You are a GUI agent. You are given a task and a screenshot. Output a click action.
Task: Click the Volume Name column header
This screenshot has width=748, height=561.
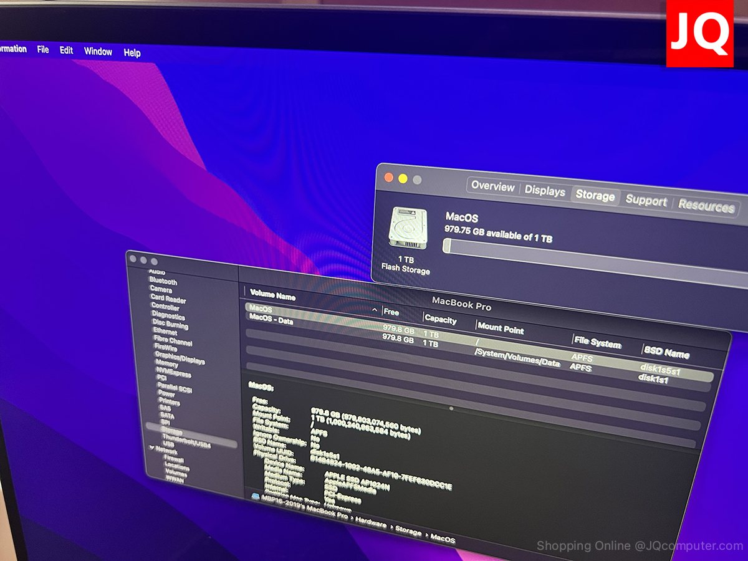coord(272,295)
